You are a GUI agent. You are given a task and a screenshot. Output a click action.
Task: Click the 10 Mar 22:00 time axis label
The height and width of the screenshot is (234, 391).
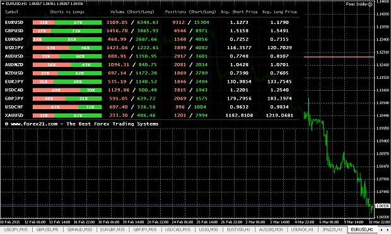[380, 222]
